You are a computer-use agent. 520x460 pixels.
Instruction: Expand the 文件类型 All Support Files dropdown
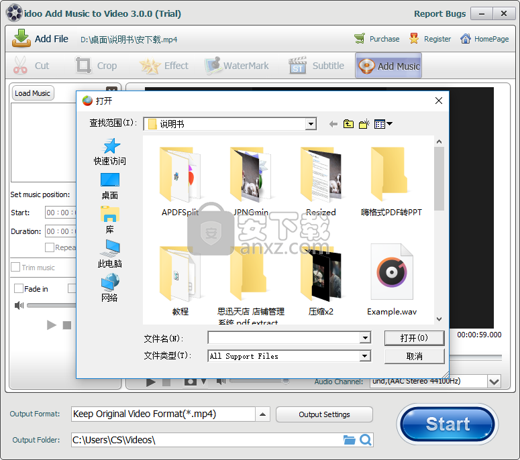pyautogui.click(x=365, y=356)
